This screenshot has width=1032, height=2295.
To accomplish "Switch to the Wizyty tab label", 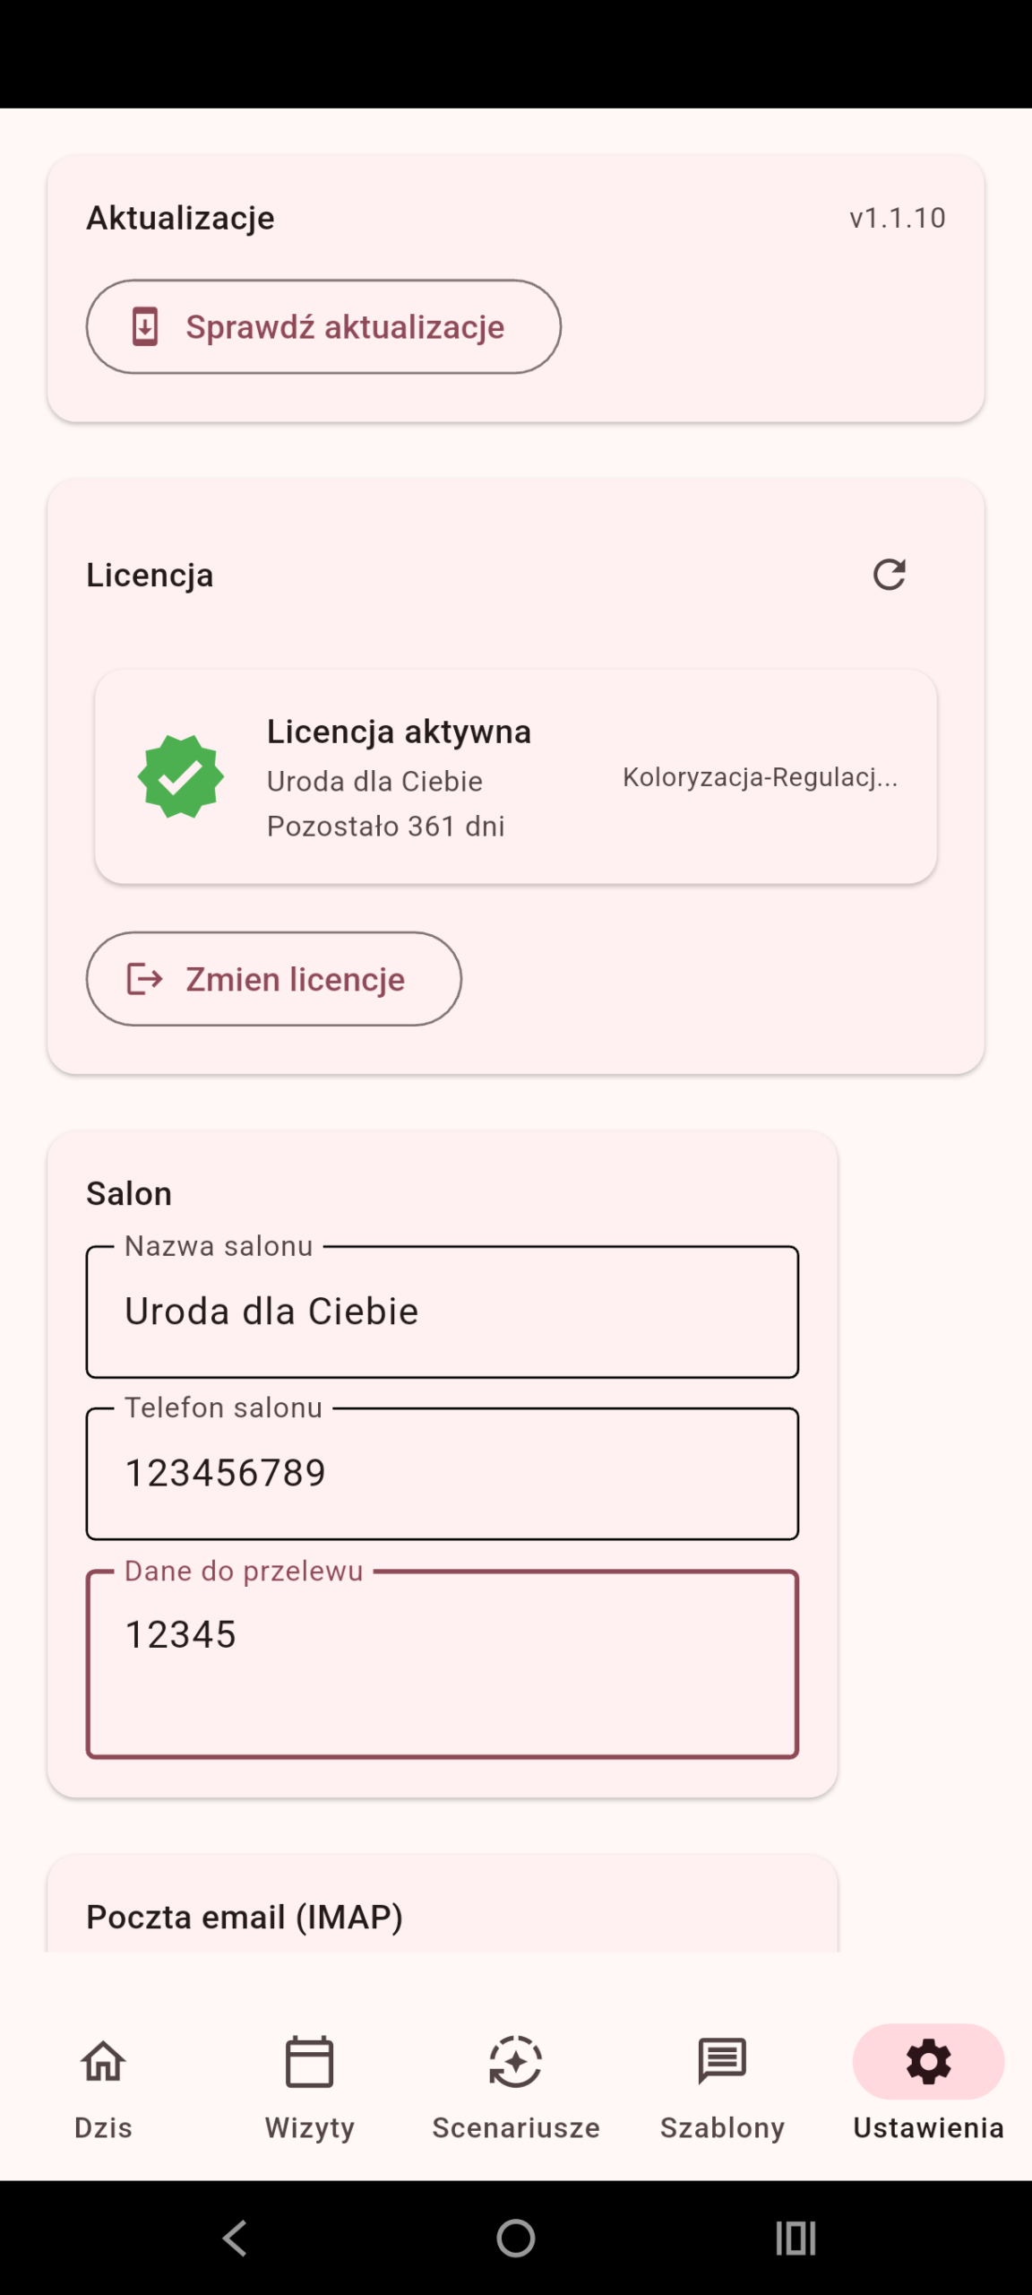I will click(310, 2127).
